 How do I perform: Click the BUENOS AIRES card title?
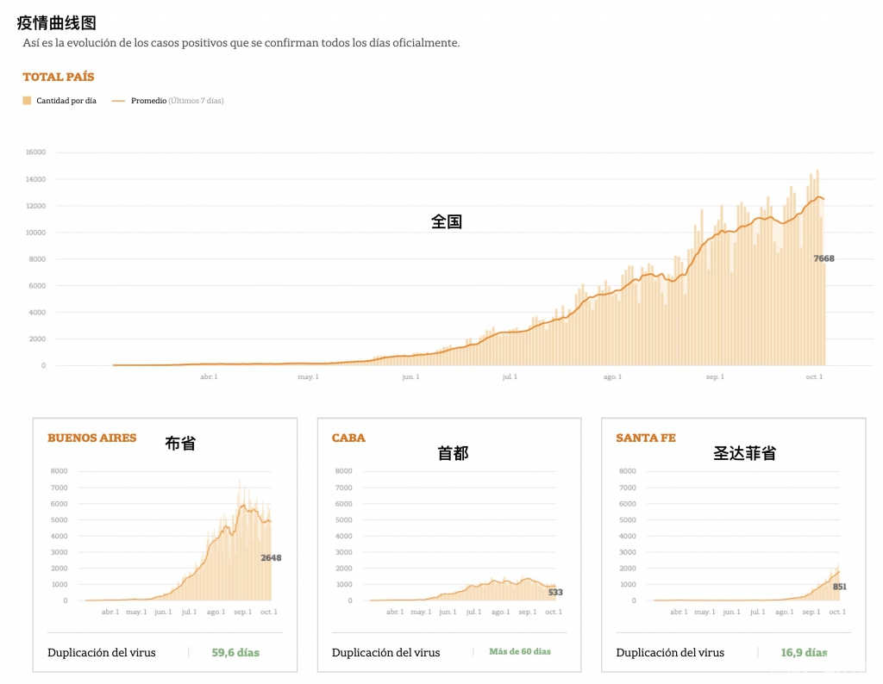(92, 438)
